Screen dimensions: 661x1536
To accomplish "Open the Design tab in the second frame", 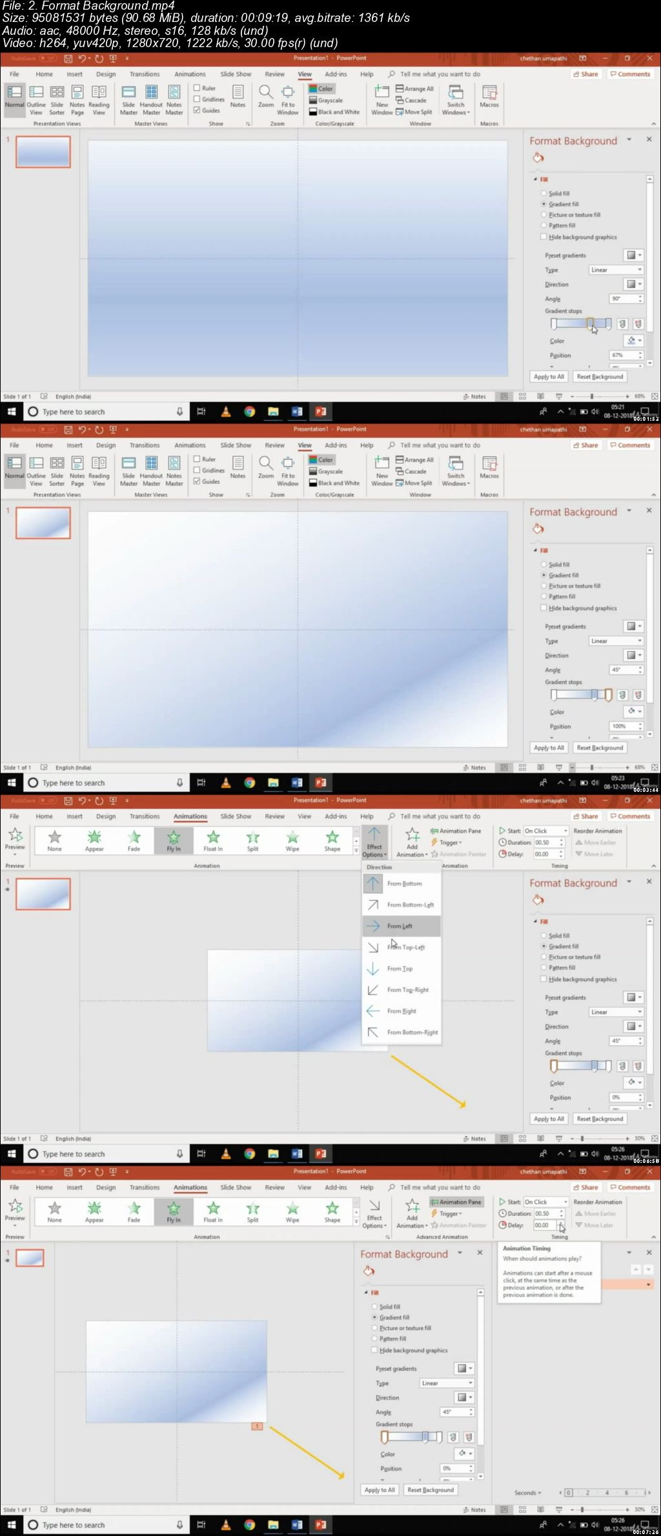I will 106,445.
